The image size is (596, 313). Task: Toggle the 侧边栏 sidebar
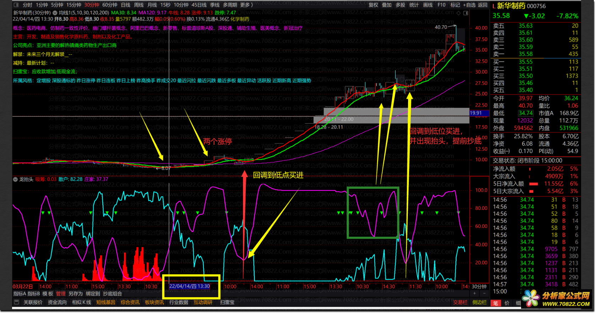point(479,302)
